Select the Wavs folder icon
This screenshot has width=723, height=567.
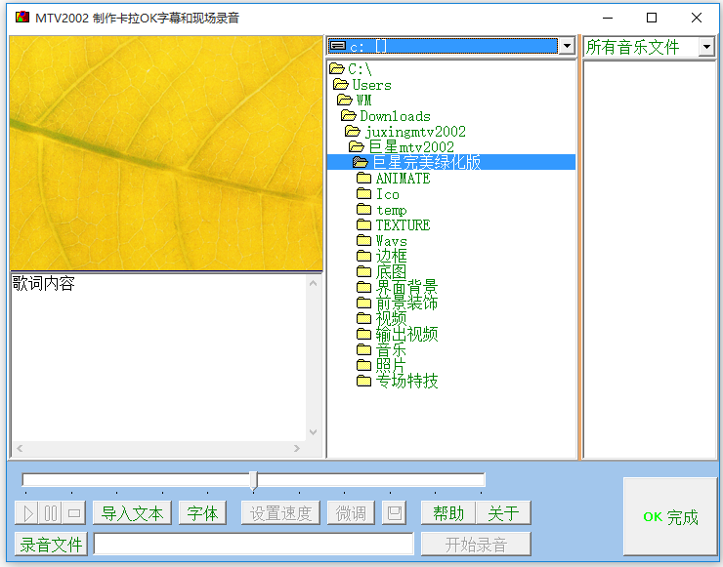click(x=364, y=241)
